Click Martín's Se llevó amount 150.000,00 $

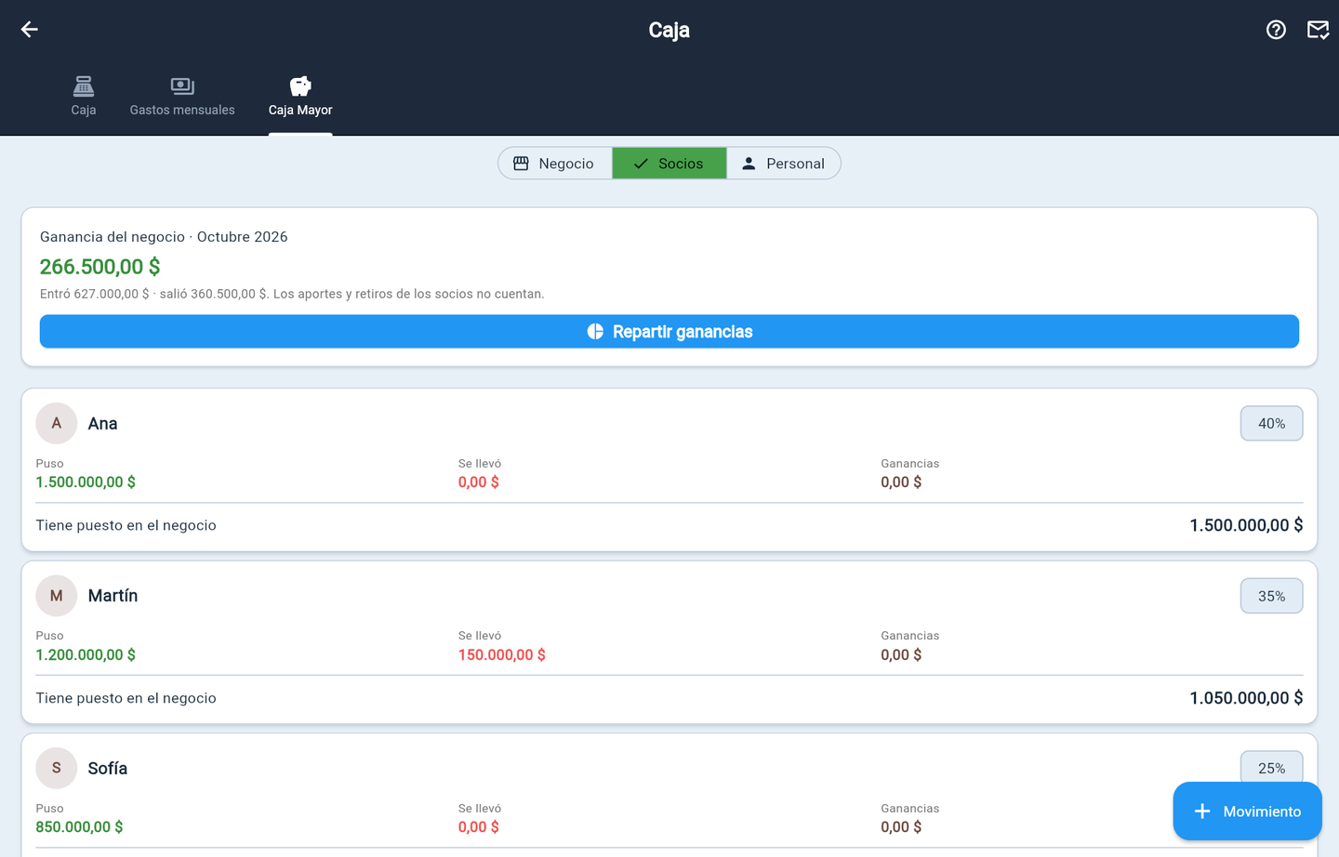pyautogui.click(x=502, y=655)
